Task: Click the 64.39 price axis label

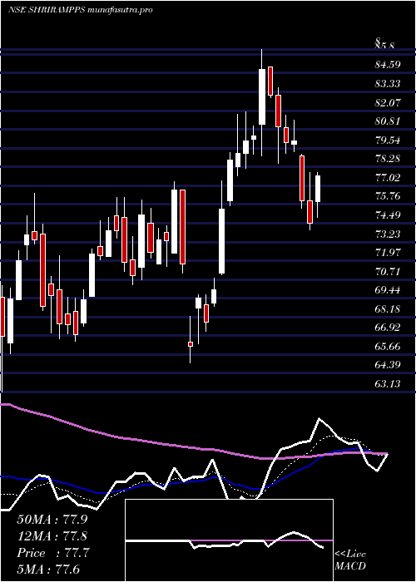Action: click(x=388, y=365)
